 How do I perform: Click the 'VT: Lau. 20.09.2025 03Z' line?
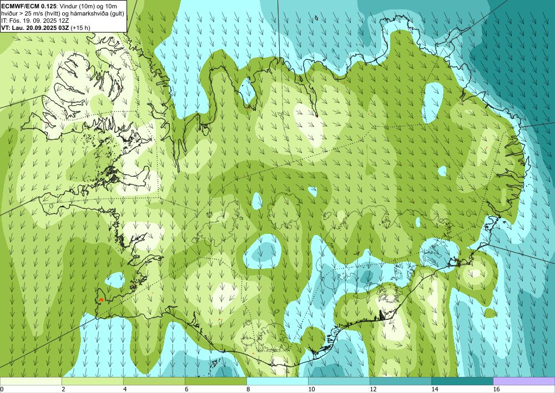coord(36,28)
